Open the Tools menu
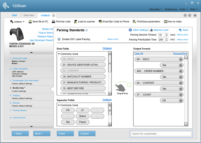This screenshot has height=143, width=201. [183, 9]
